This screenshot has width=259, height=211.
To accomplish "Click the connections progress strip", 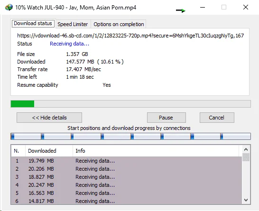I will [130, 137].
